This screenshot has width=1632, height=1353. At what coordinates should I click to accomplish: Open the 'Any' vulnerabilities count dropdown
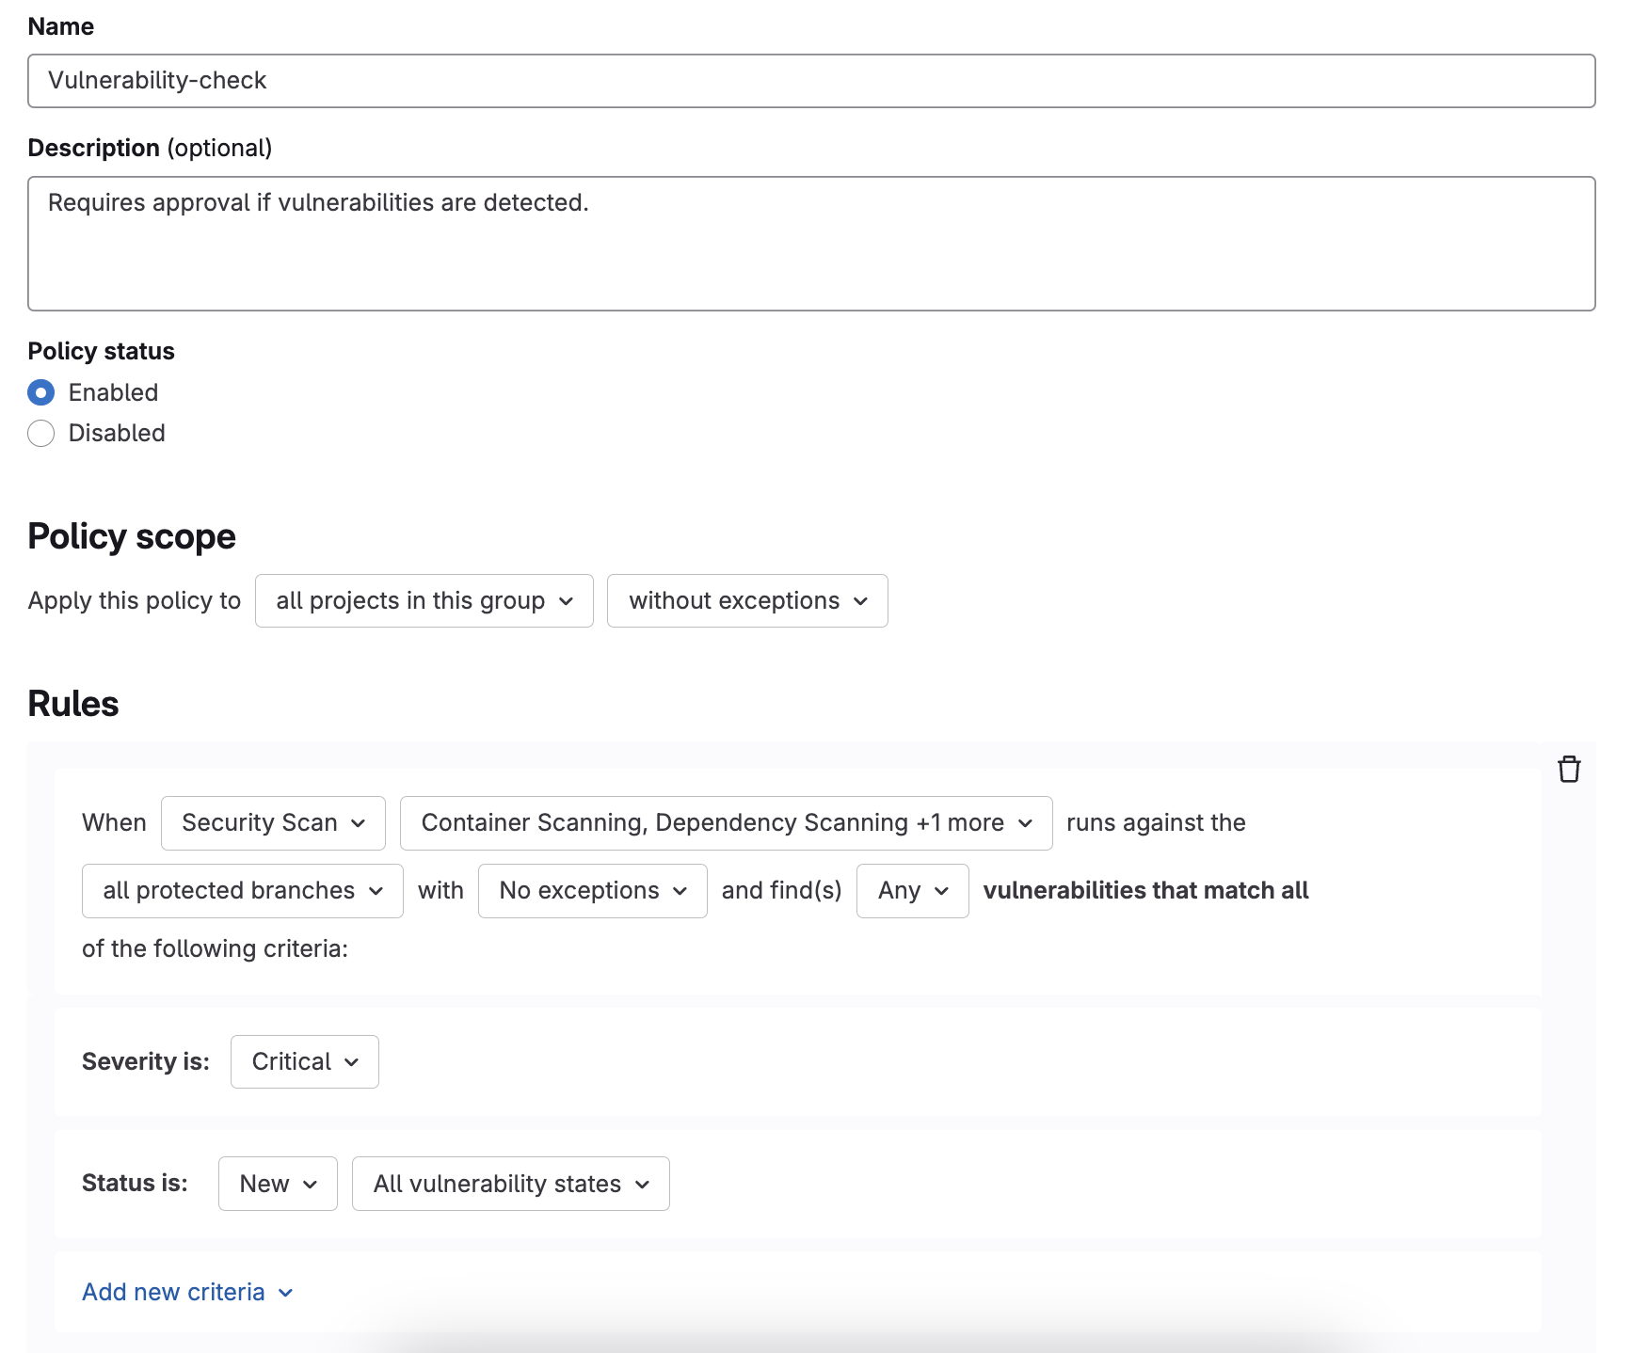coord(912,891)
